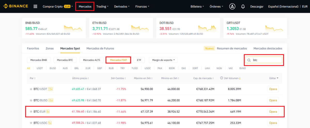Screen dimensions: 310x128
Task: Select the Mercados FIAT filter button
Action: click(x=118, y=60)
